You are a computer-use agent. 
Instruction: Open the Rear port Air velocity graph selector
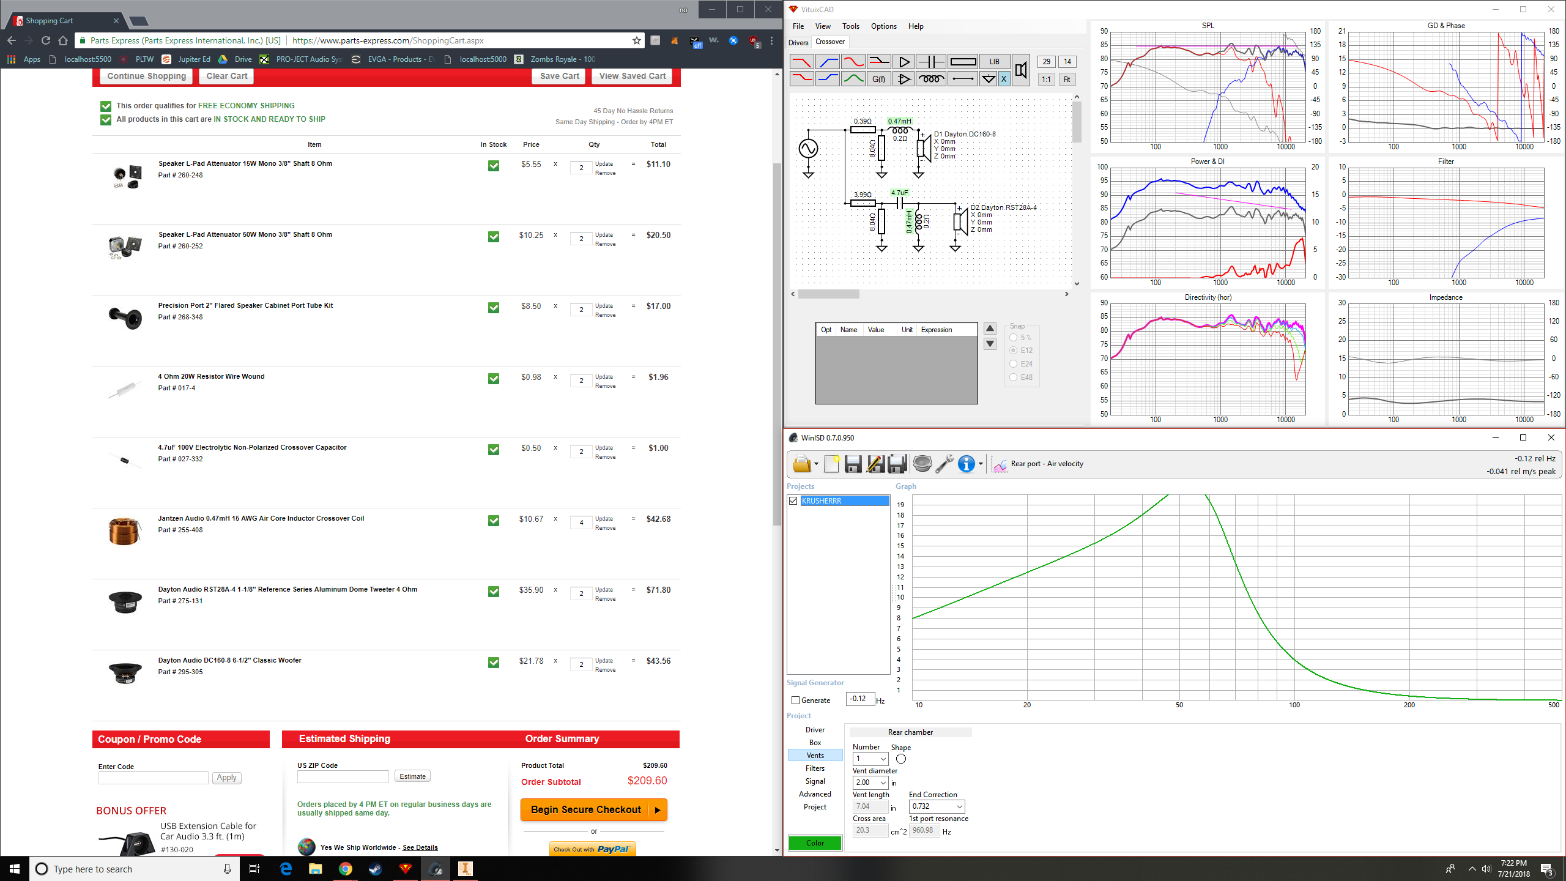coord(1038,464)
